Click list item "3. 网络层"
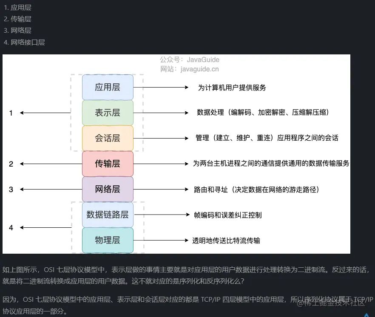This screenshot has height=317, width=375. point(17,31)
